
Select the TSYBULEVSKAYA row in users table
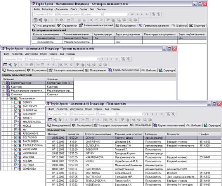[x=134, y=181]
